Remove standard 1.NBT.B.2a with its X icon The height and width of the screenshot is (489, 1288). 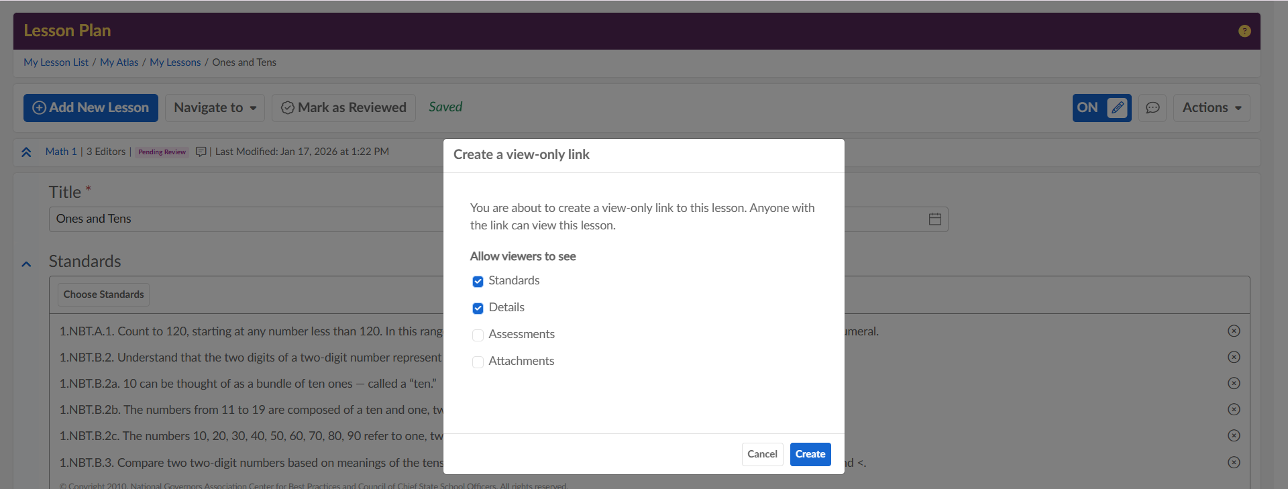1233,383
